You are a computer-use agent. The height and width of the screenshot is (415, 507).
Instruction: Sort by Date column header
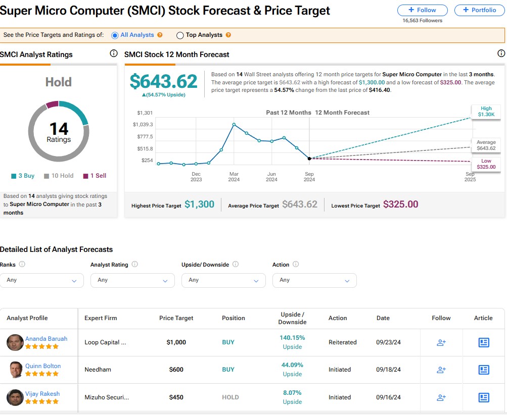(x=383, y=318)
